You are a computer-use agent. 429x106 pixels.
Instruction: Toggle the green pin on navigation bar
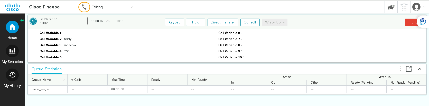pos(22,20)
